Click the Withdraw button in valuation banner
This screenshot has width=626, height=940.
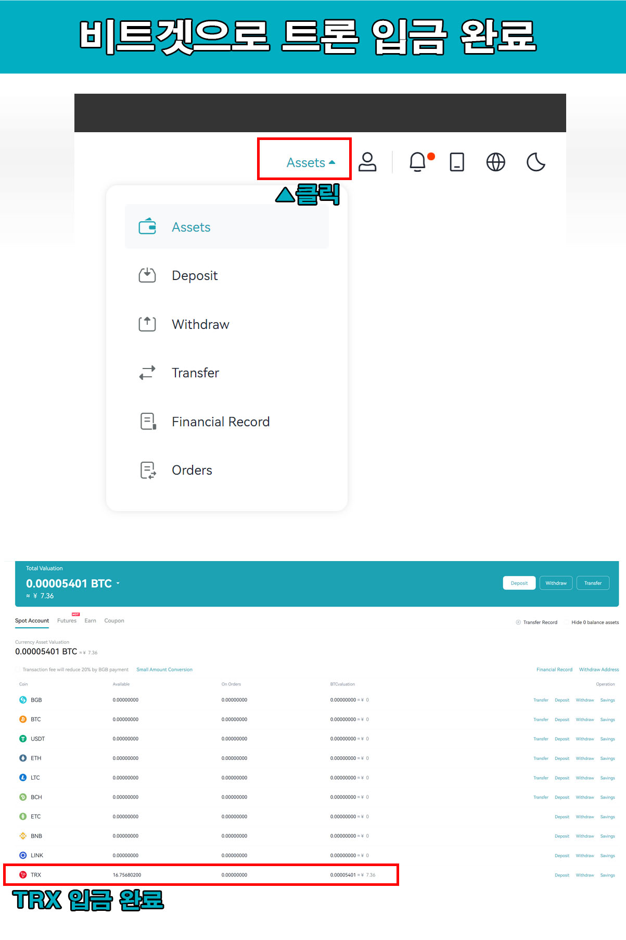[x=556, y=583]
